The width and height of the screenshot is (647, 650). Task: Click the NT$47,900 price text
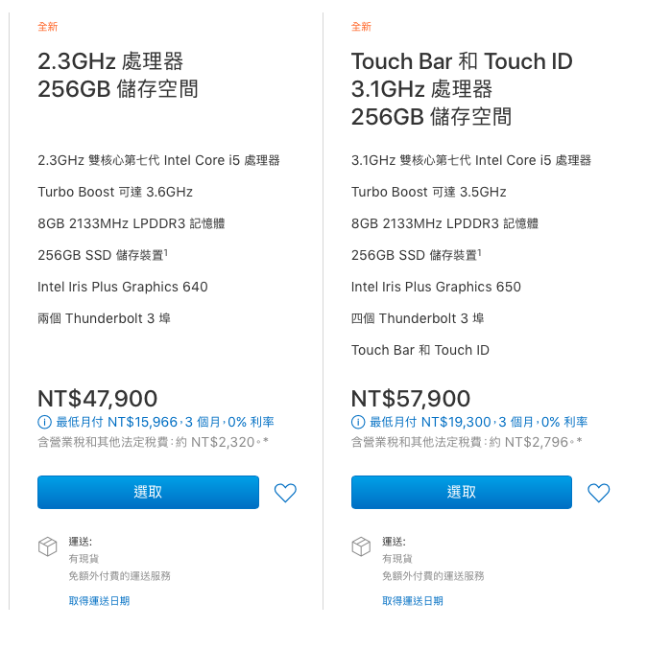pyautogui.click(x=98, y=399)
